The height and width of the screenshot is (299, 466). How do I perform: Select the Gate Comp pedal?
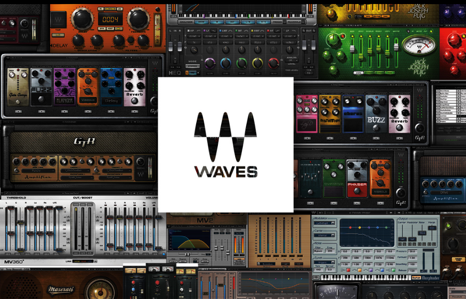[x=18, y=87]
